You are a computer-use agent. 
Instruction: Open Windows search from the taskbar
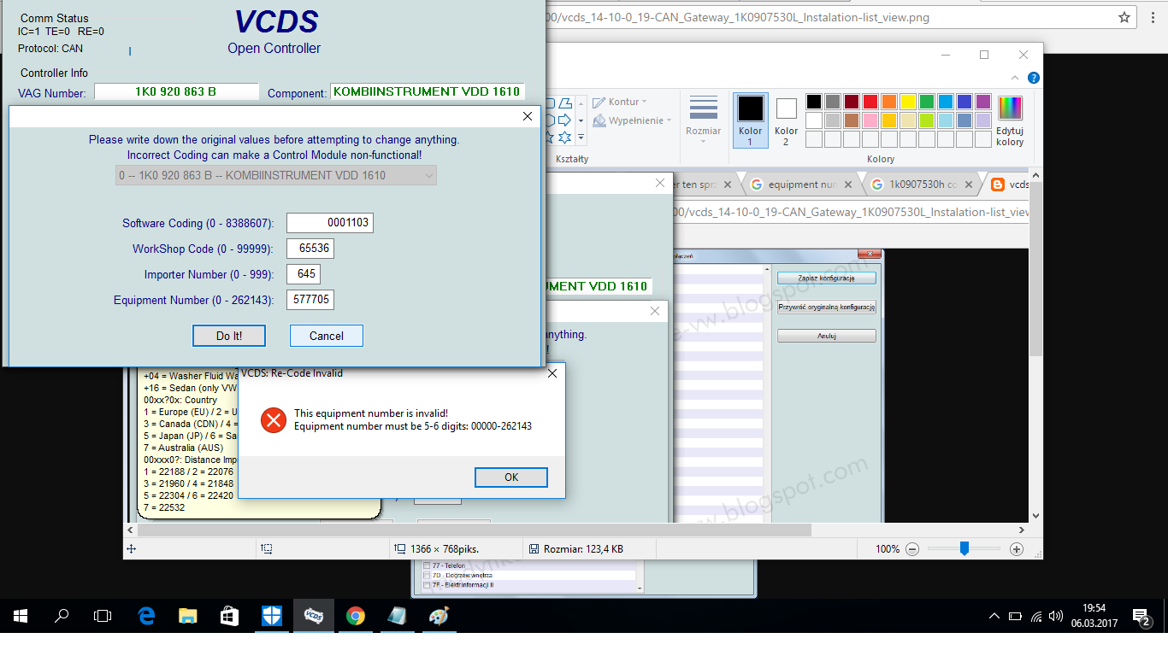click(x=62, y=616)
